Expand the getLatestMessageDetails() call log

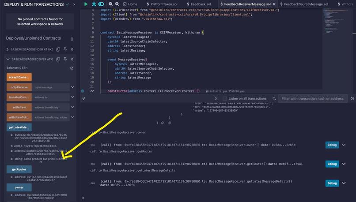(344, 183)
